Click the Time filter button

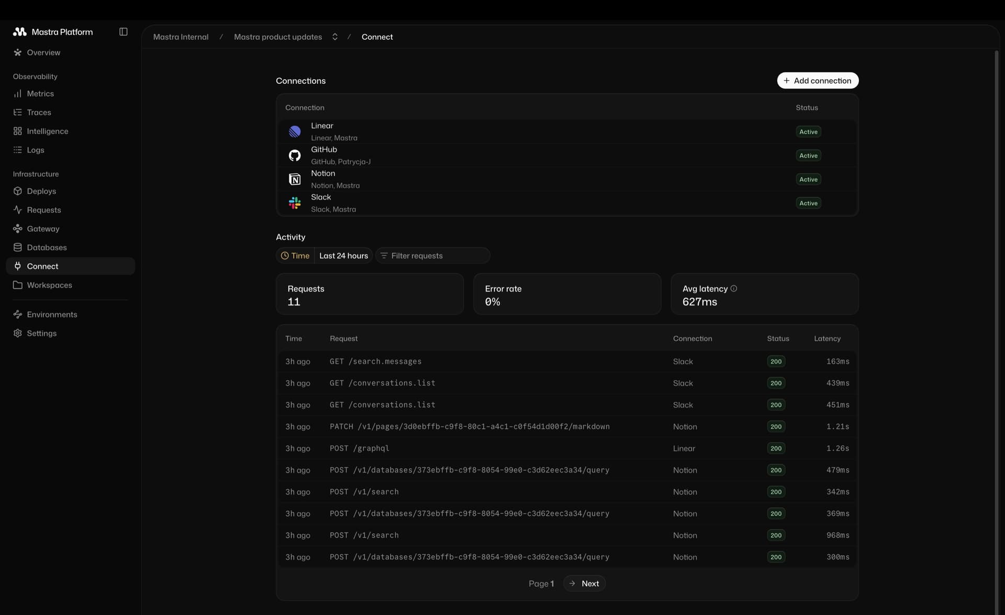(x=295, y=256)
